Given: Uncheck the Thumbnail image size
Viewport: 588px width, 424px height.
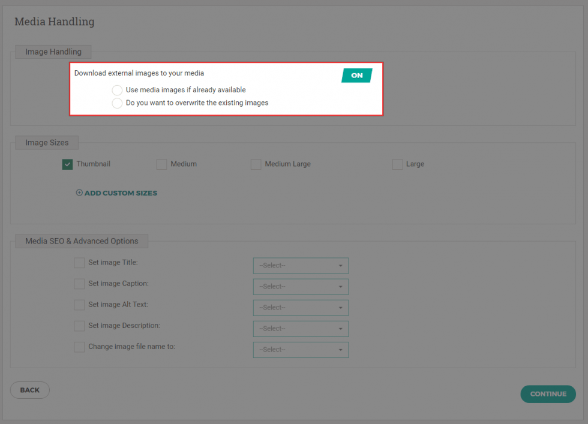Looking at the screenshot, I should tap(67, 164).
